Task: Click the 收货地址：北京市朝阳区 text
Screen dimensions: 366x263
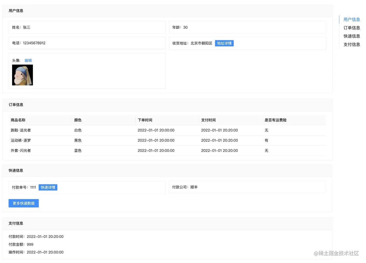Action: click(x=192, y=43)
